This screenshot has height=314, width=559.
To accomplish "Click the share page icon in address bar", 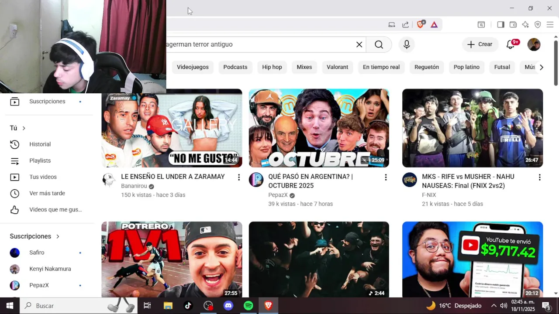I will (x=405, y=25).
